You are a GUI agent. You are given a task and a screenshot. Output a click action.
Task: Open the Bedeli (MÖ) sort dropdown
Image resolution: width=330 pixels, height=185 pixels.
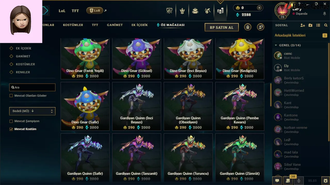[32, 111]
